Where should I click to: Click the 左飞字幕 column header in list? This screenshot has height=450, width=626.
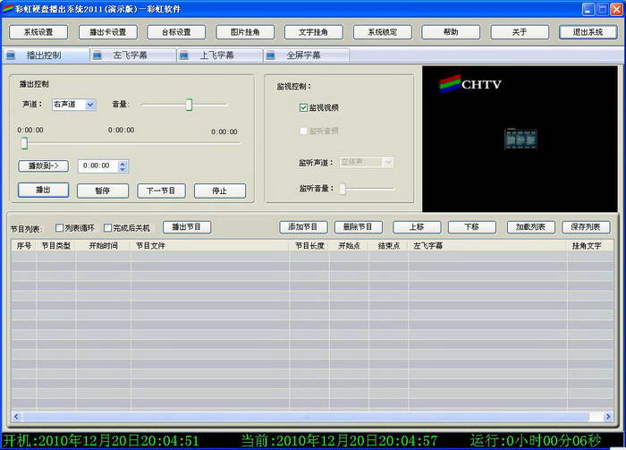(x=487, y=245)
